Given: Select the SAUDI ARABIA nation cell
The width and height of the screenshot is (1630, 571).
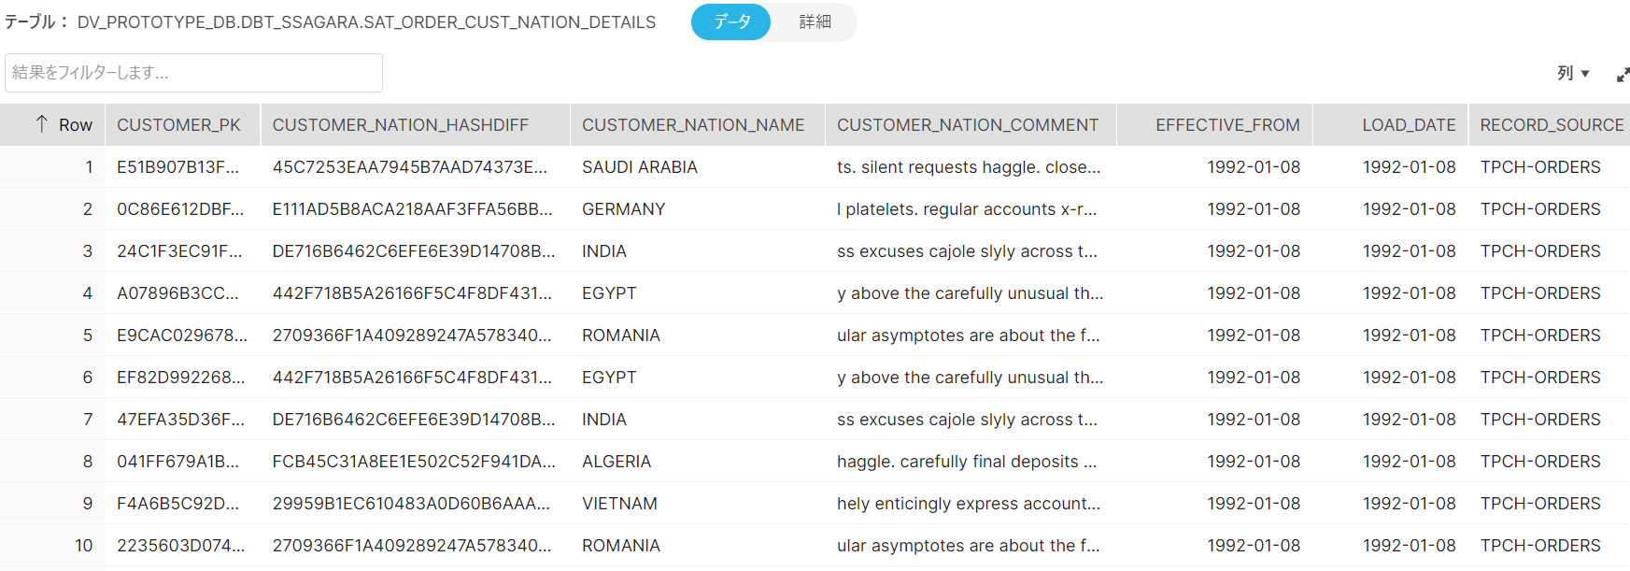Looking at the screenshot, I should coord(640,167).
